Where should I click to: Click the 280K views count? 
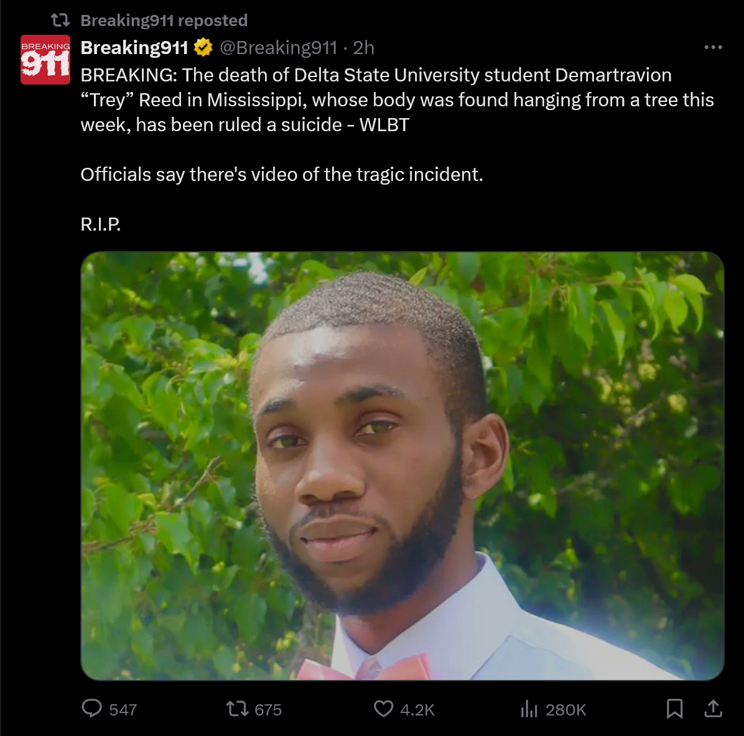point(565,710)
